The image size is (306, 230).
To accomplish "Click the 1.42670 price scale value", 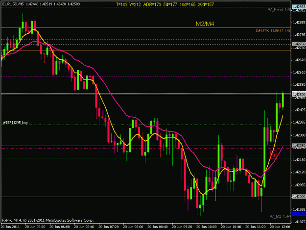I will (299, 60).
